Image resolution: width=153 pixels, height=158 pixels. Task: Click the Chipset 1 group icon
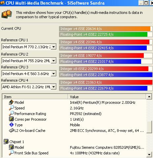6,141
